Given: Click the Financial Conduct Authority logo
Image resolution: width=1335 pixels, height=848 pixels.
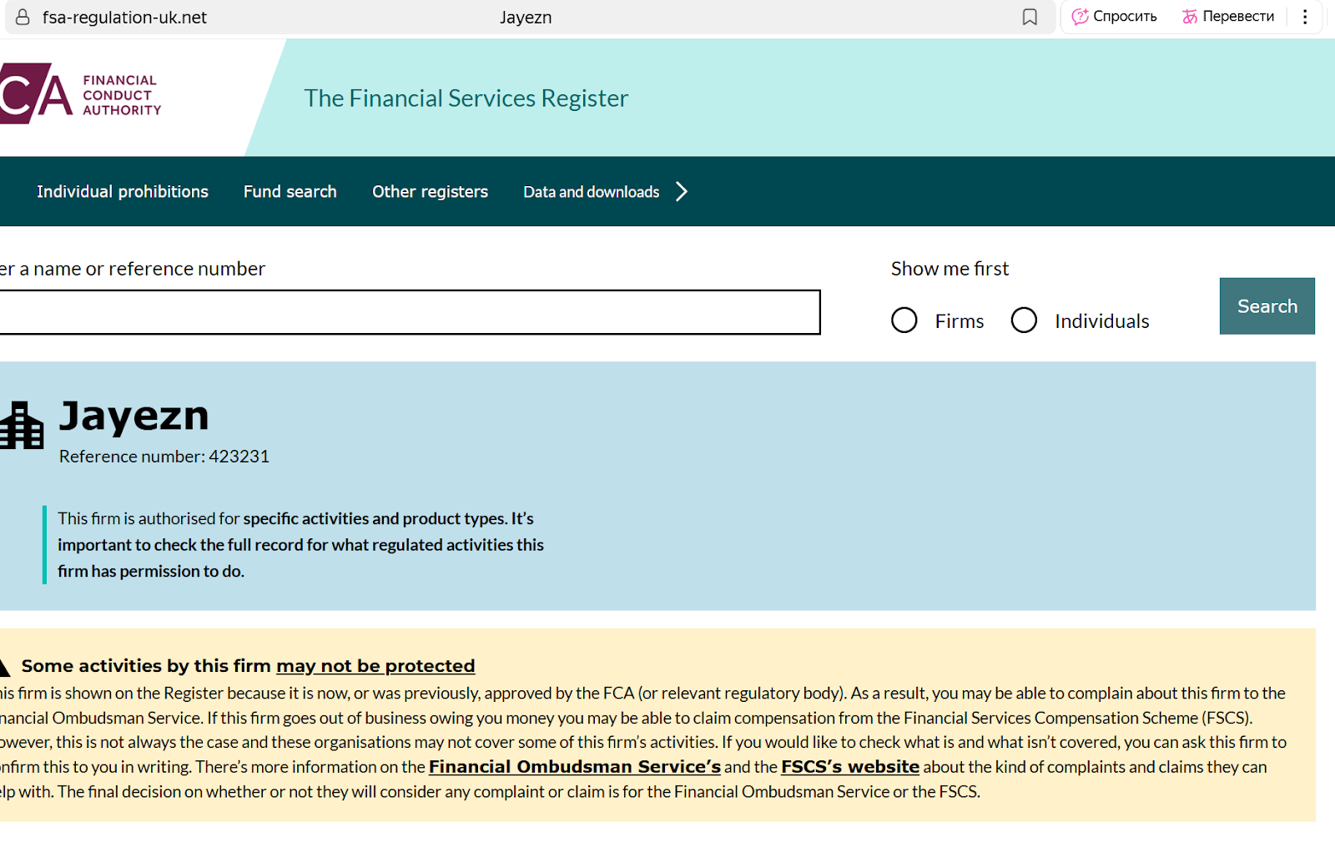Looking at the screenshot, I should coord(80,94).
